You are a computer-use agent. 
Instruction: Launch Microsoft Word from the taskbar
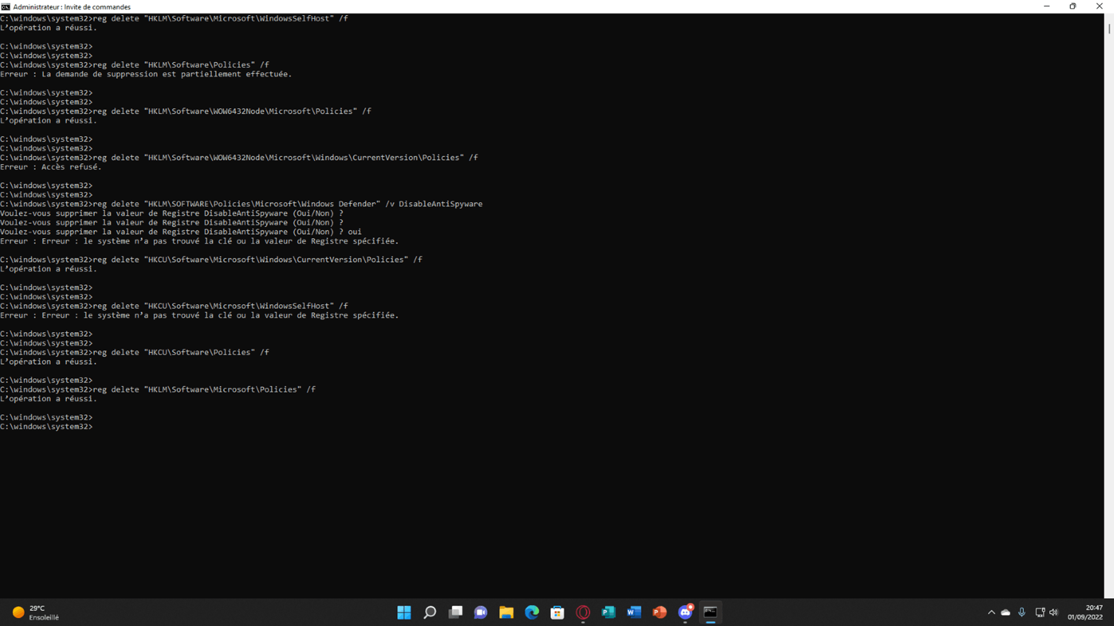pyautogui.click(x=634, y=612)
